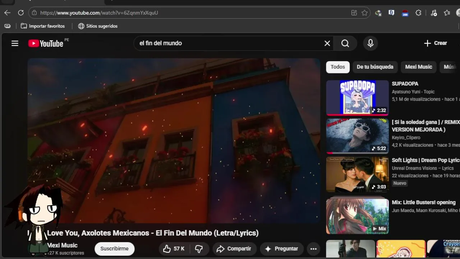This screenshot has height=259, width=460.
Task: Open the Ayatsuno Yuni - Topic channel name
Action: 413,92
